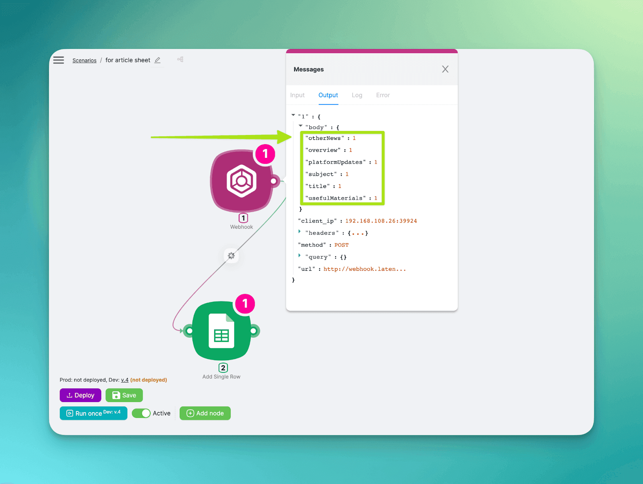Expand the "query" JSON object

300,256
